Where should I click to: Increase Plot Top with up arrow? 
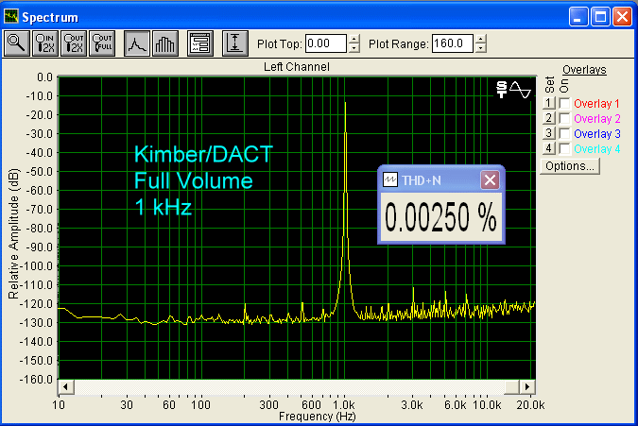[354, 39]
